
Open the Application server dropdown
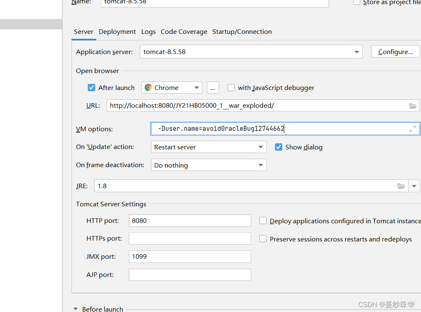pyautogui.click(x=356, y=52)
